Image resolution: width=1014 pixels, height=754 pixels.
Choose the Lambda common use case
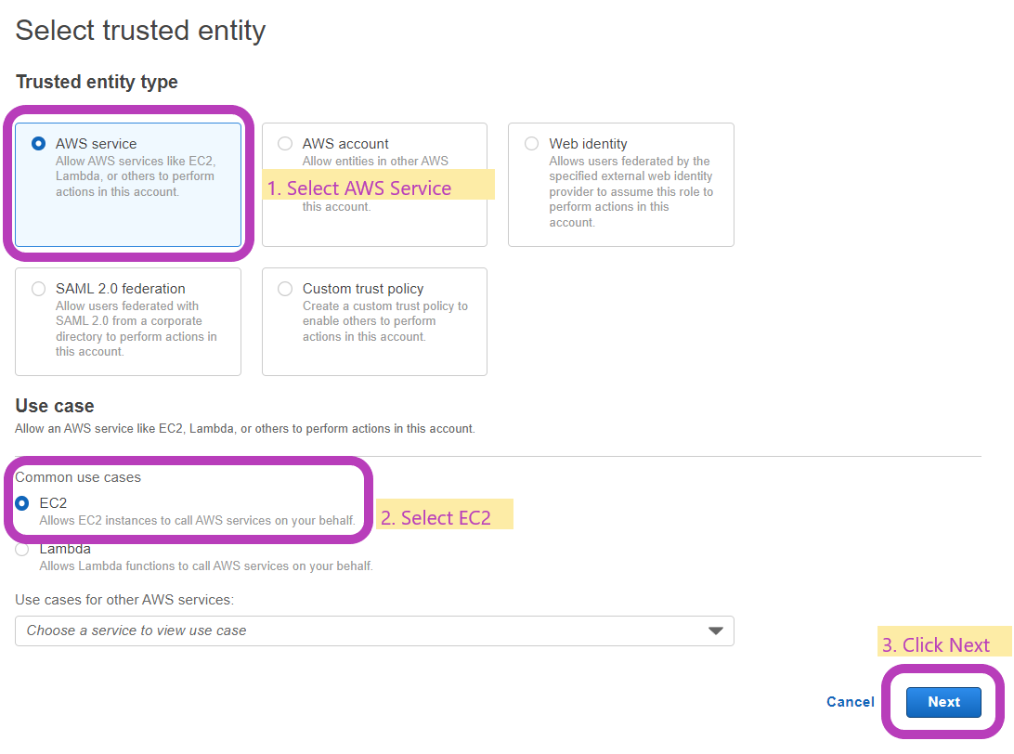tap(21, 549)
